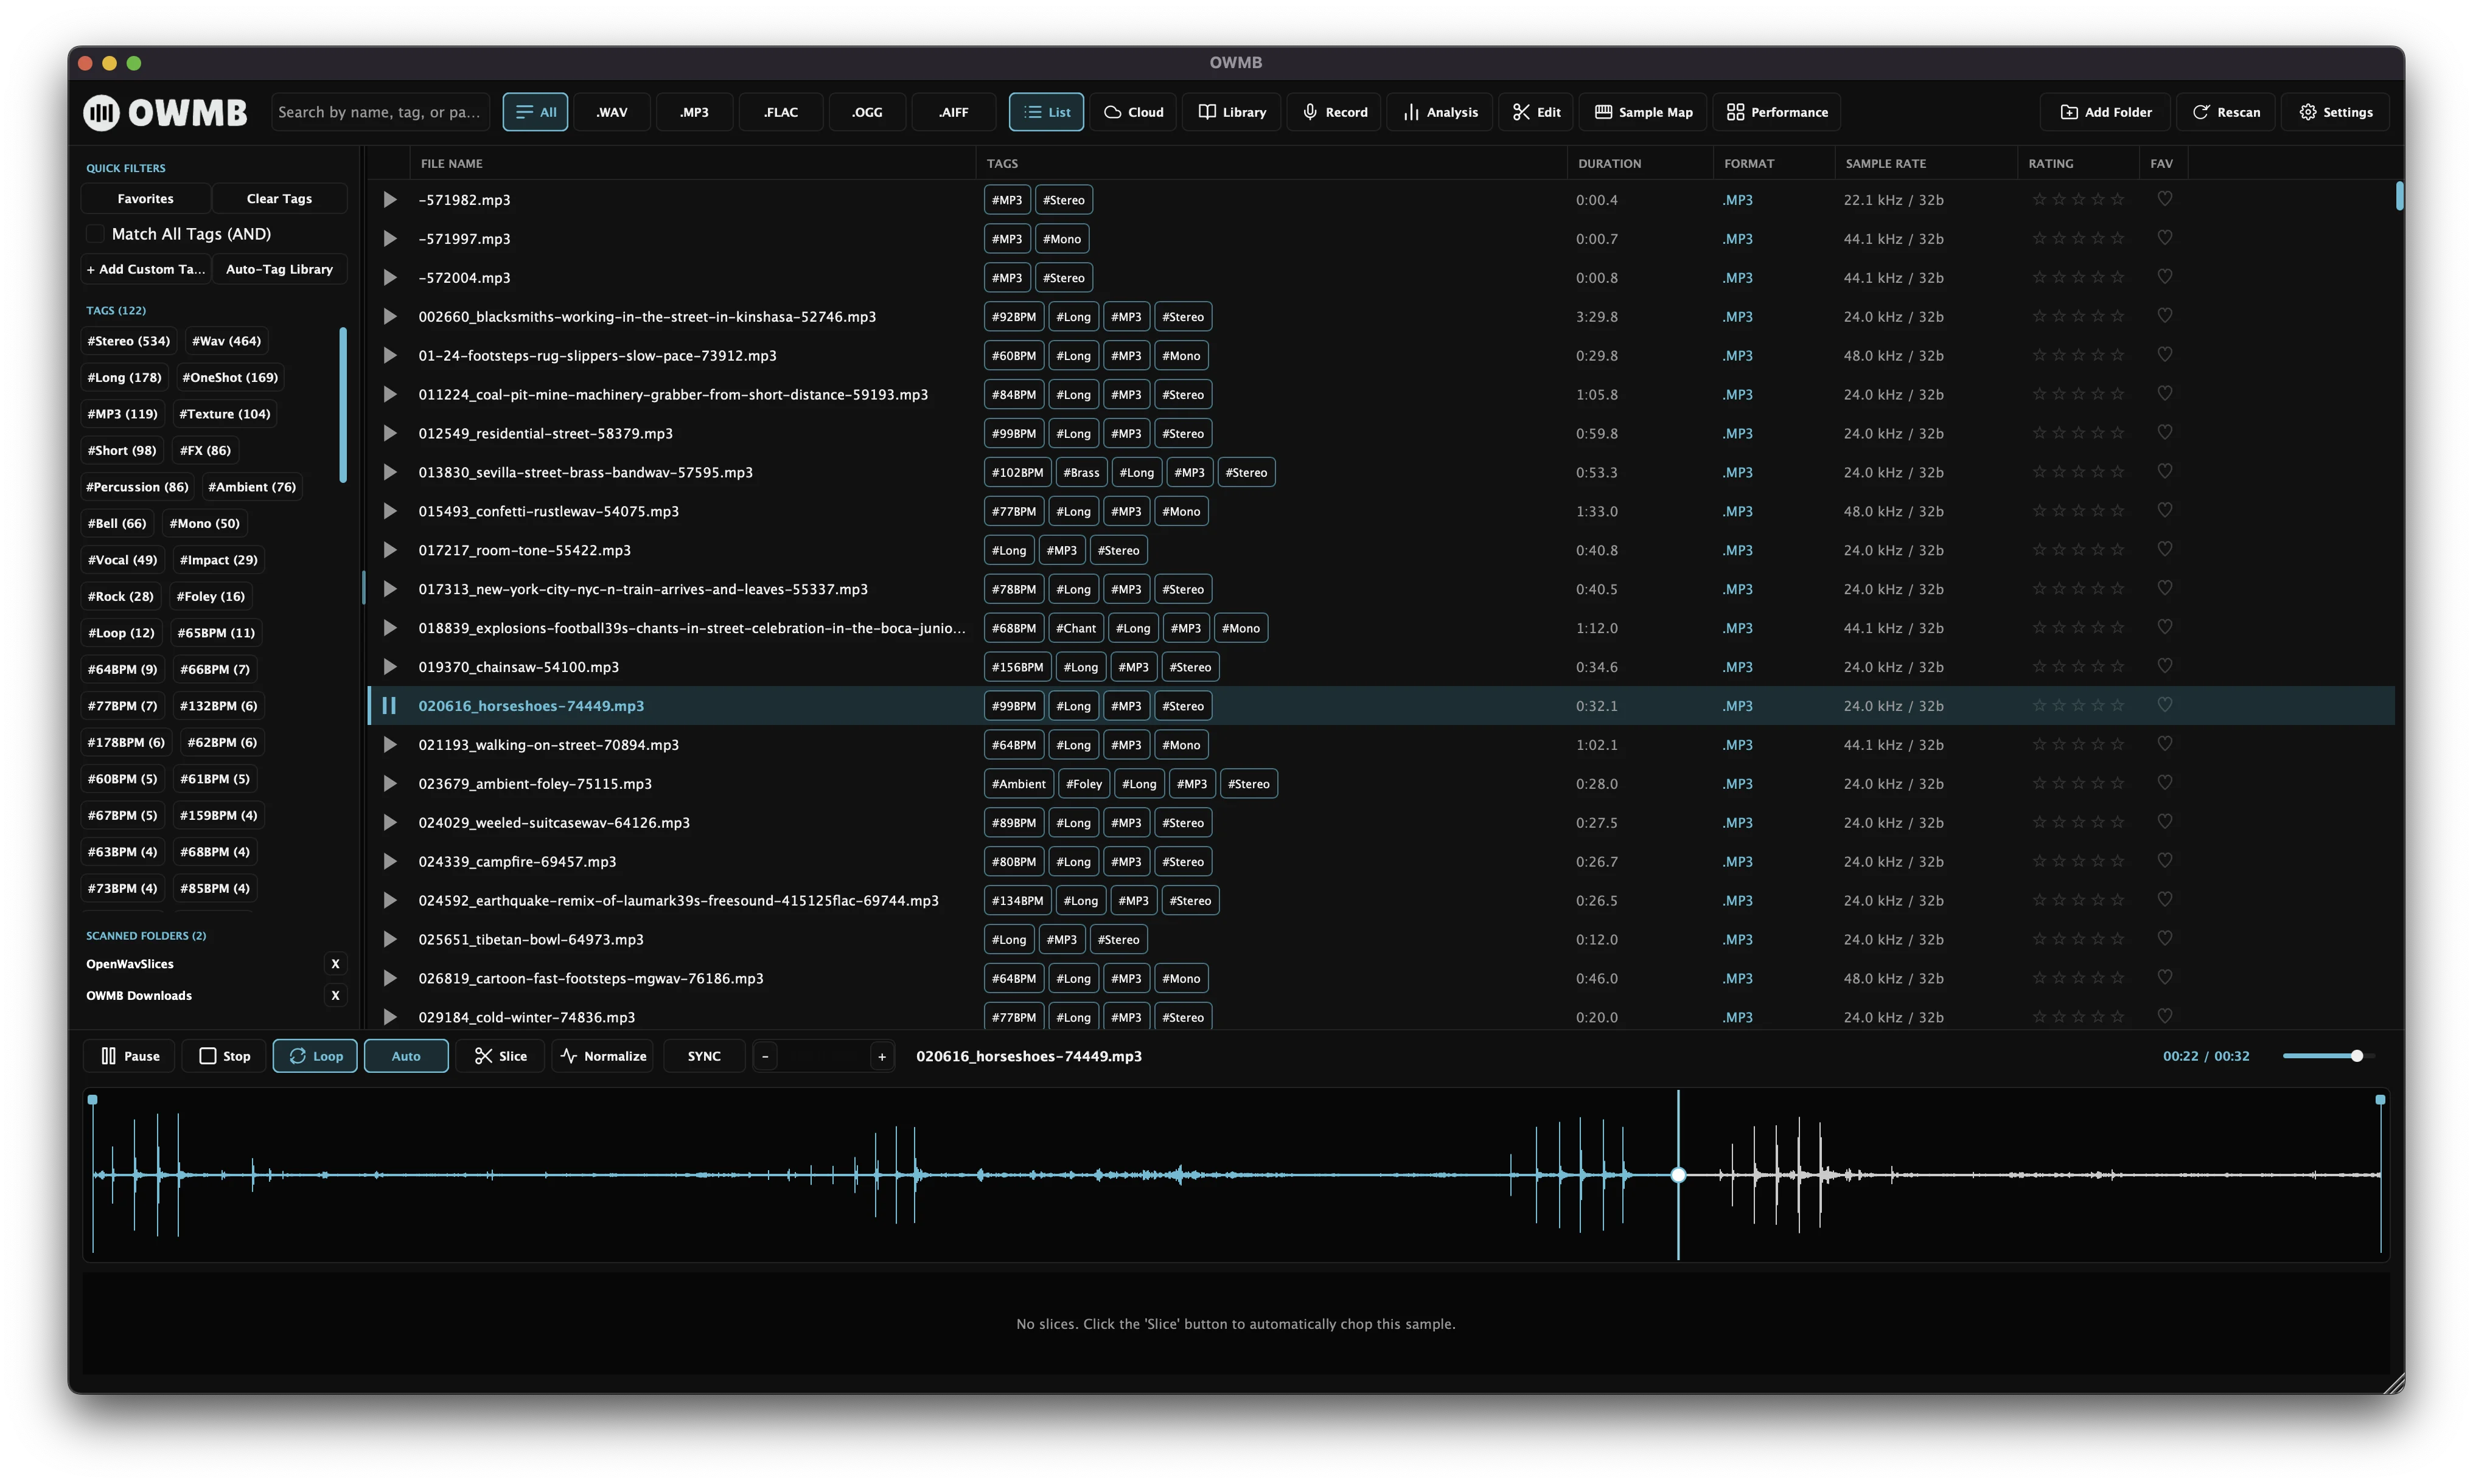Filter by .OGG format

[x=867, y=112]
